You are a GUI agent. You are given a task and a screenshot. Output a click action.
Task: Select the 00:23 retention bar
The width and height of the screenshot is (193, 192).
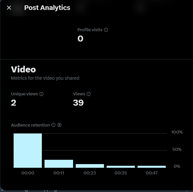point(90,166)
